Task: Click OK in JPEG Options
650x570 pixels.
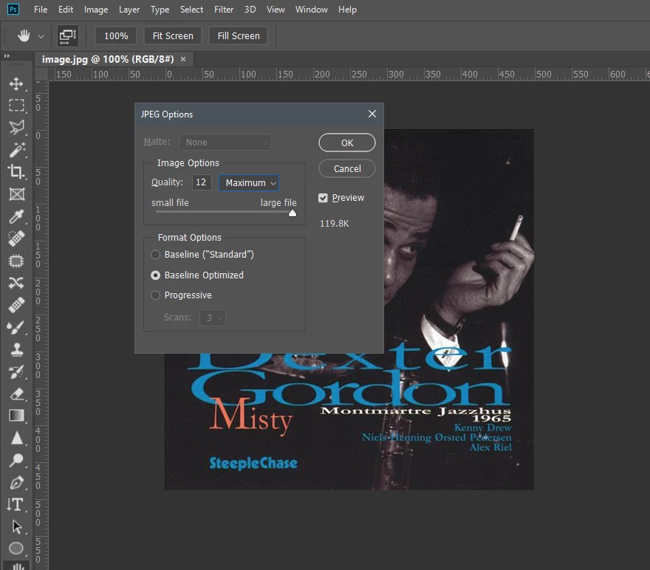Action: pyautogui.click(x=347, y=142)
